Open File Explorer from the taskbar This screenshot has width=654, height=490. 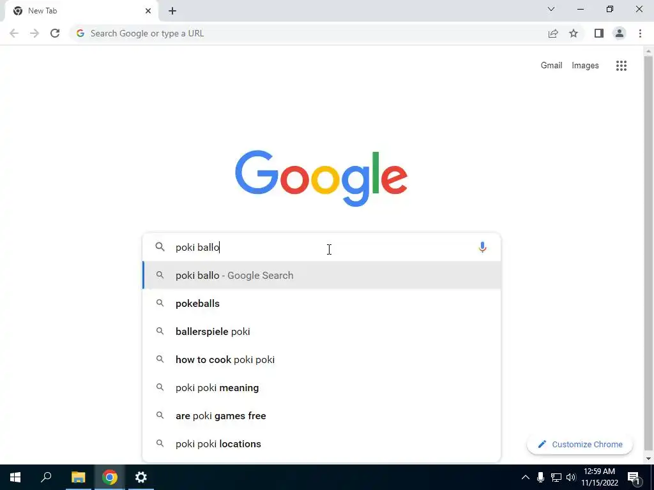click(x=78, y=477)
